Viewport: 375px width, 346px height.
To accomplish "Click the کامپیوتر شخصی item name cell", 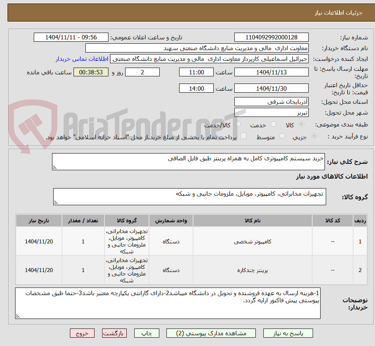I will 253,241.
